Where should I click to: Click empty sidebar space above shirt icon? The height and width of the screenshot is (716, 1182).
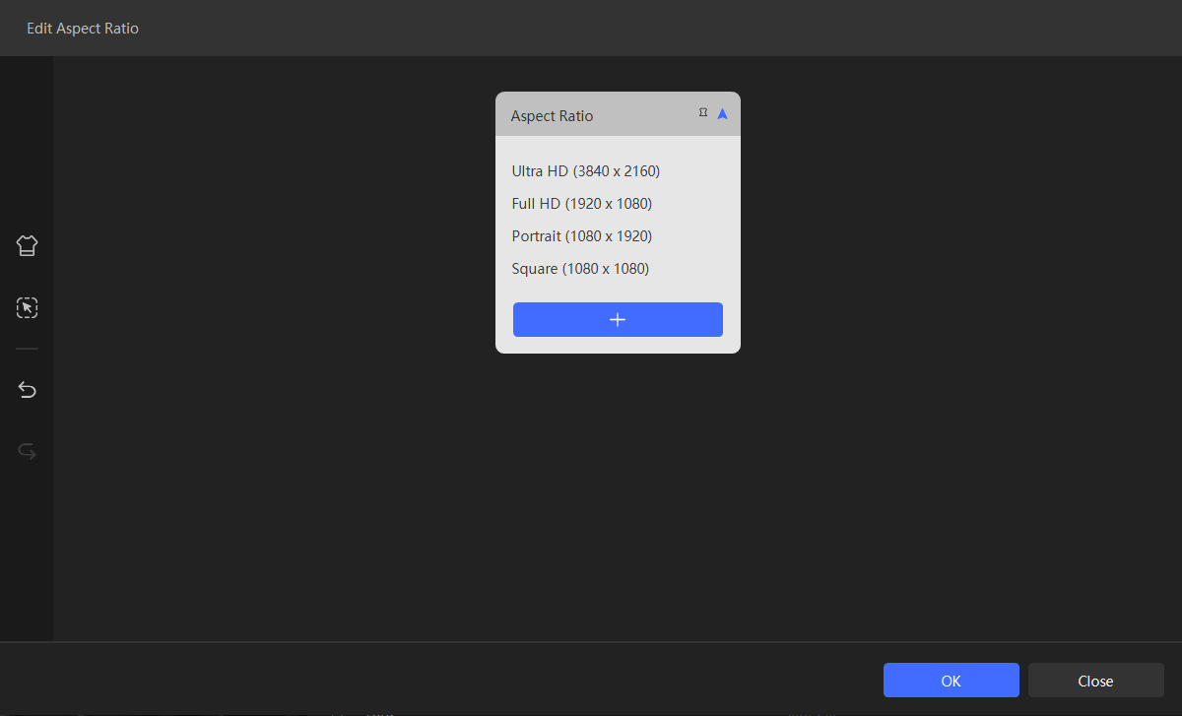pos(27,148)
